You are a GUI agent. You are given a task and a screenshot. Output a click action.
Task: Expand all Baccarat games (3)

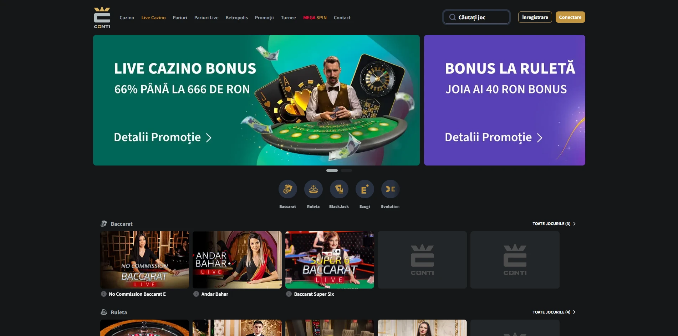click(x=554, y=224)
